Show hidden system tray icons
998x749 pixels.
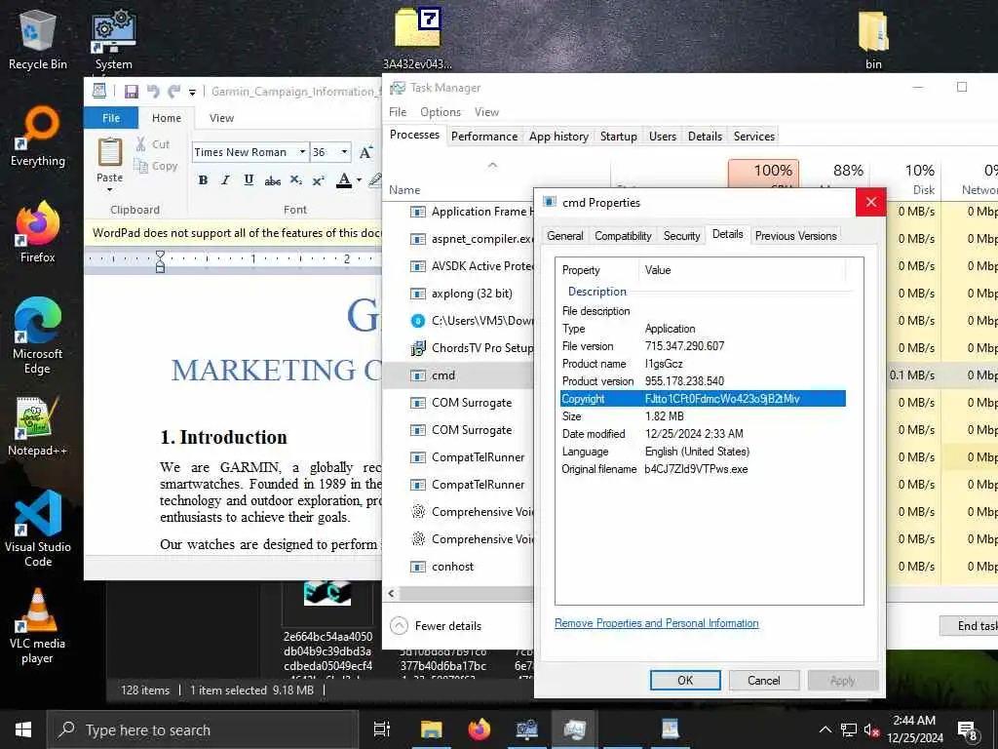click(825, 729)
